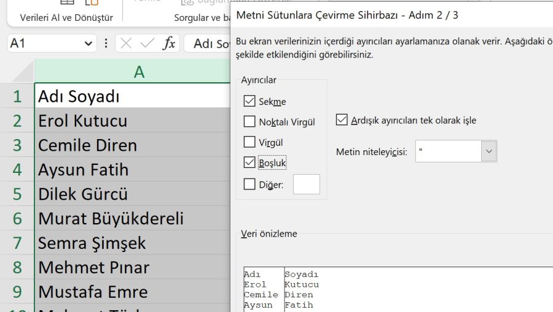Select row 6 header

point(17,218)
